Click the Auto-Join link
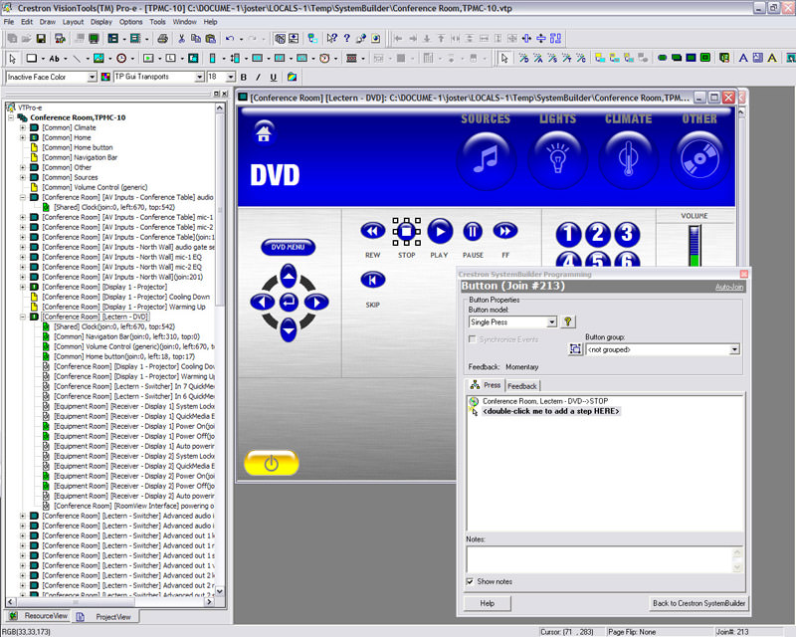 [729, 287]
